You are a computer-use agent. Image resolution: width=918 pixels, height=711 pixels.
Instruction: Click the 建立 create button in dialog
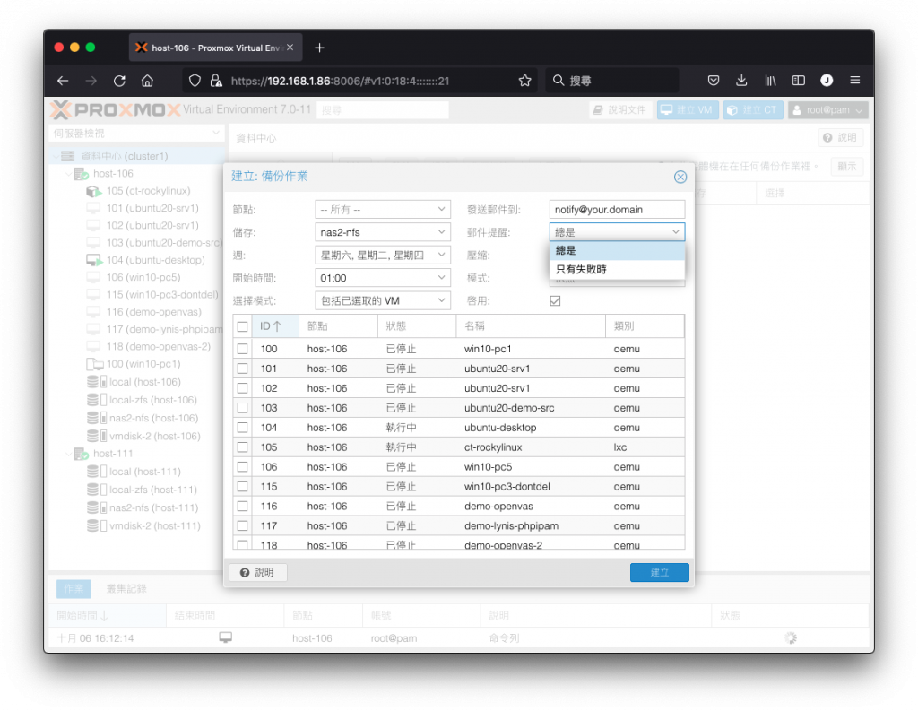click(x=659, y=572)
